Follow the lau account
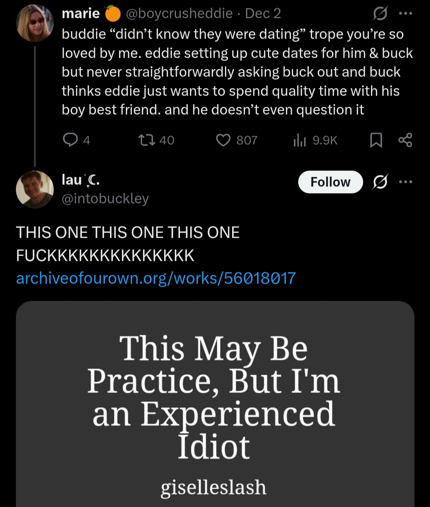The image size is (430, 507). tap(330, 182)
